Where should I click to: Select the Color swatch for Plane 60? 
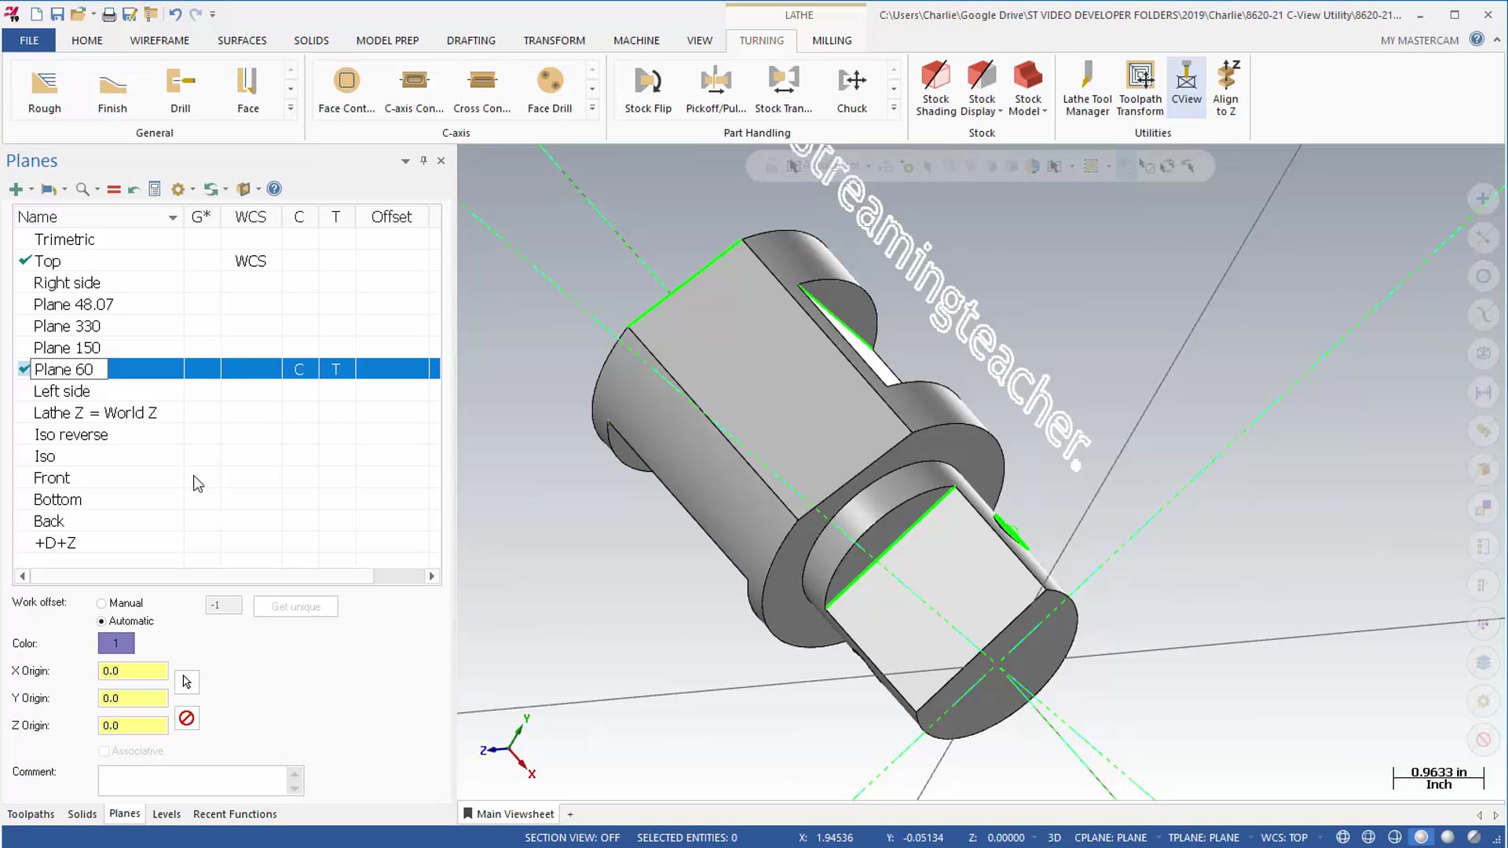pyautogui.click(x=116, y=642)
